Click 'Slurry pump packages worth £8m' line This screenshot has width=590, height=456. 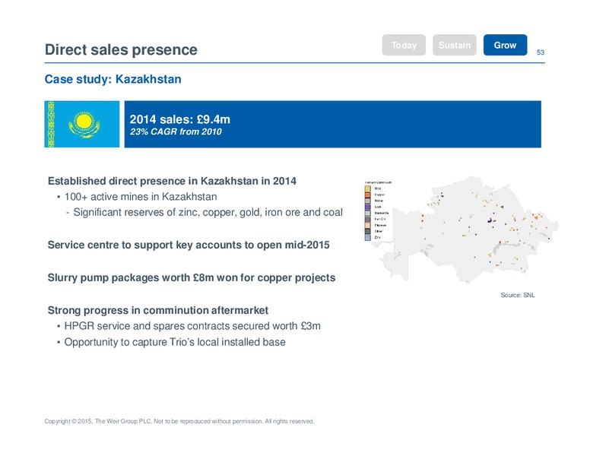[192, 277]
